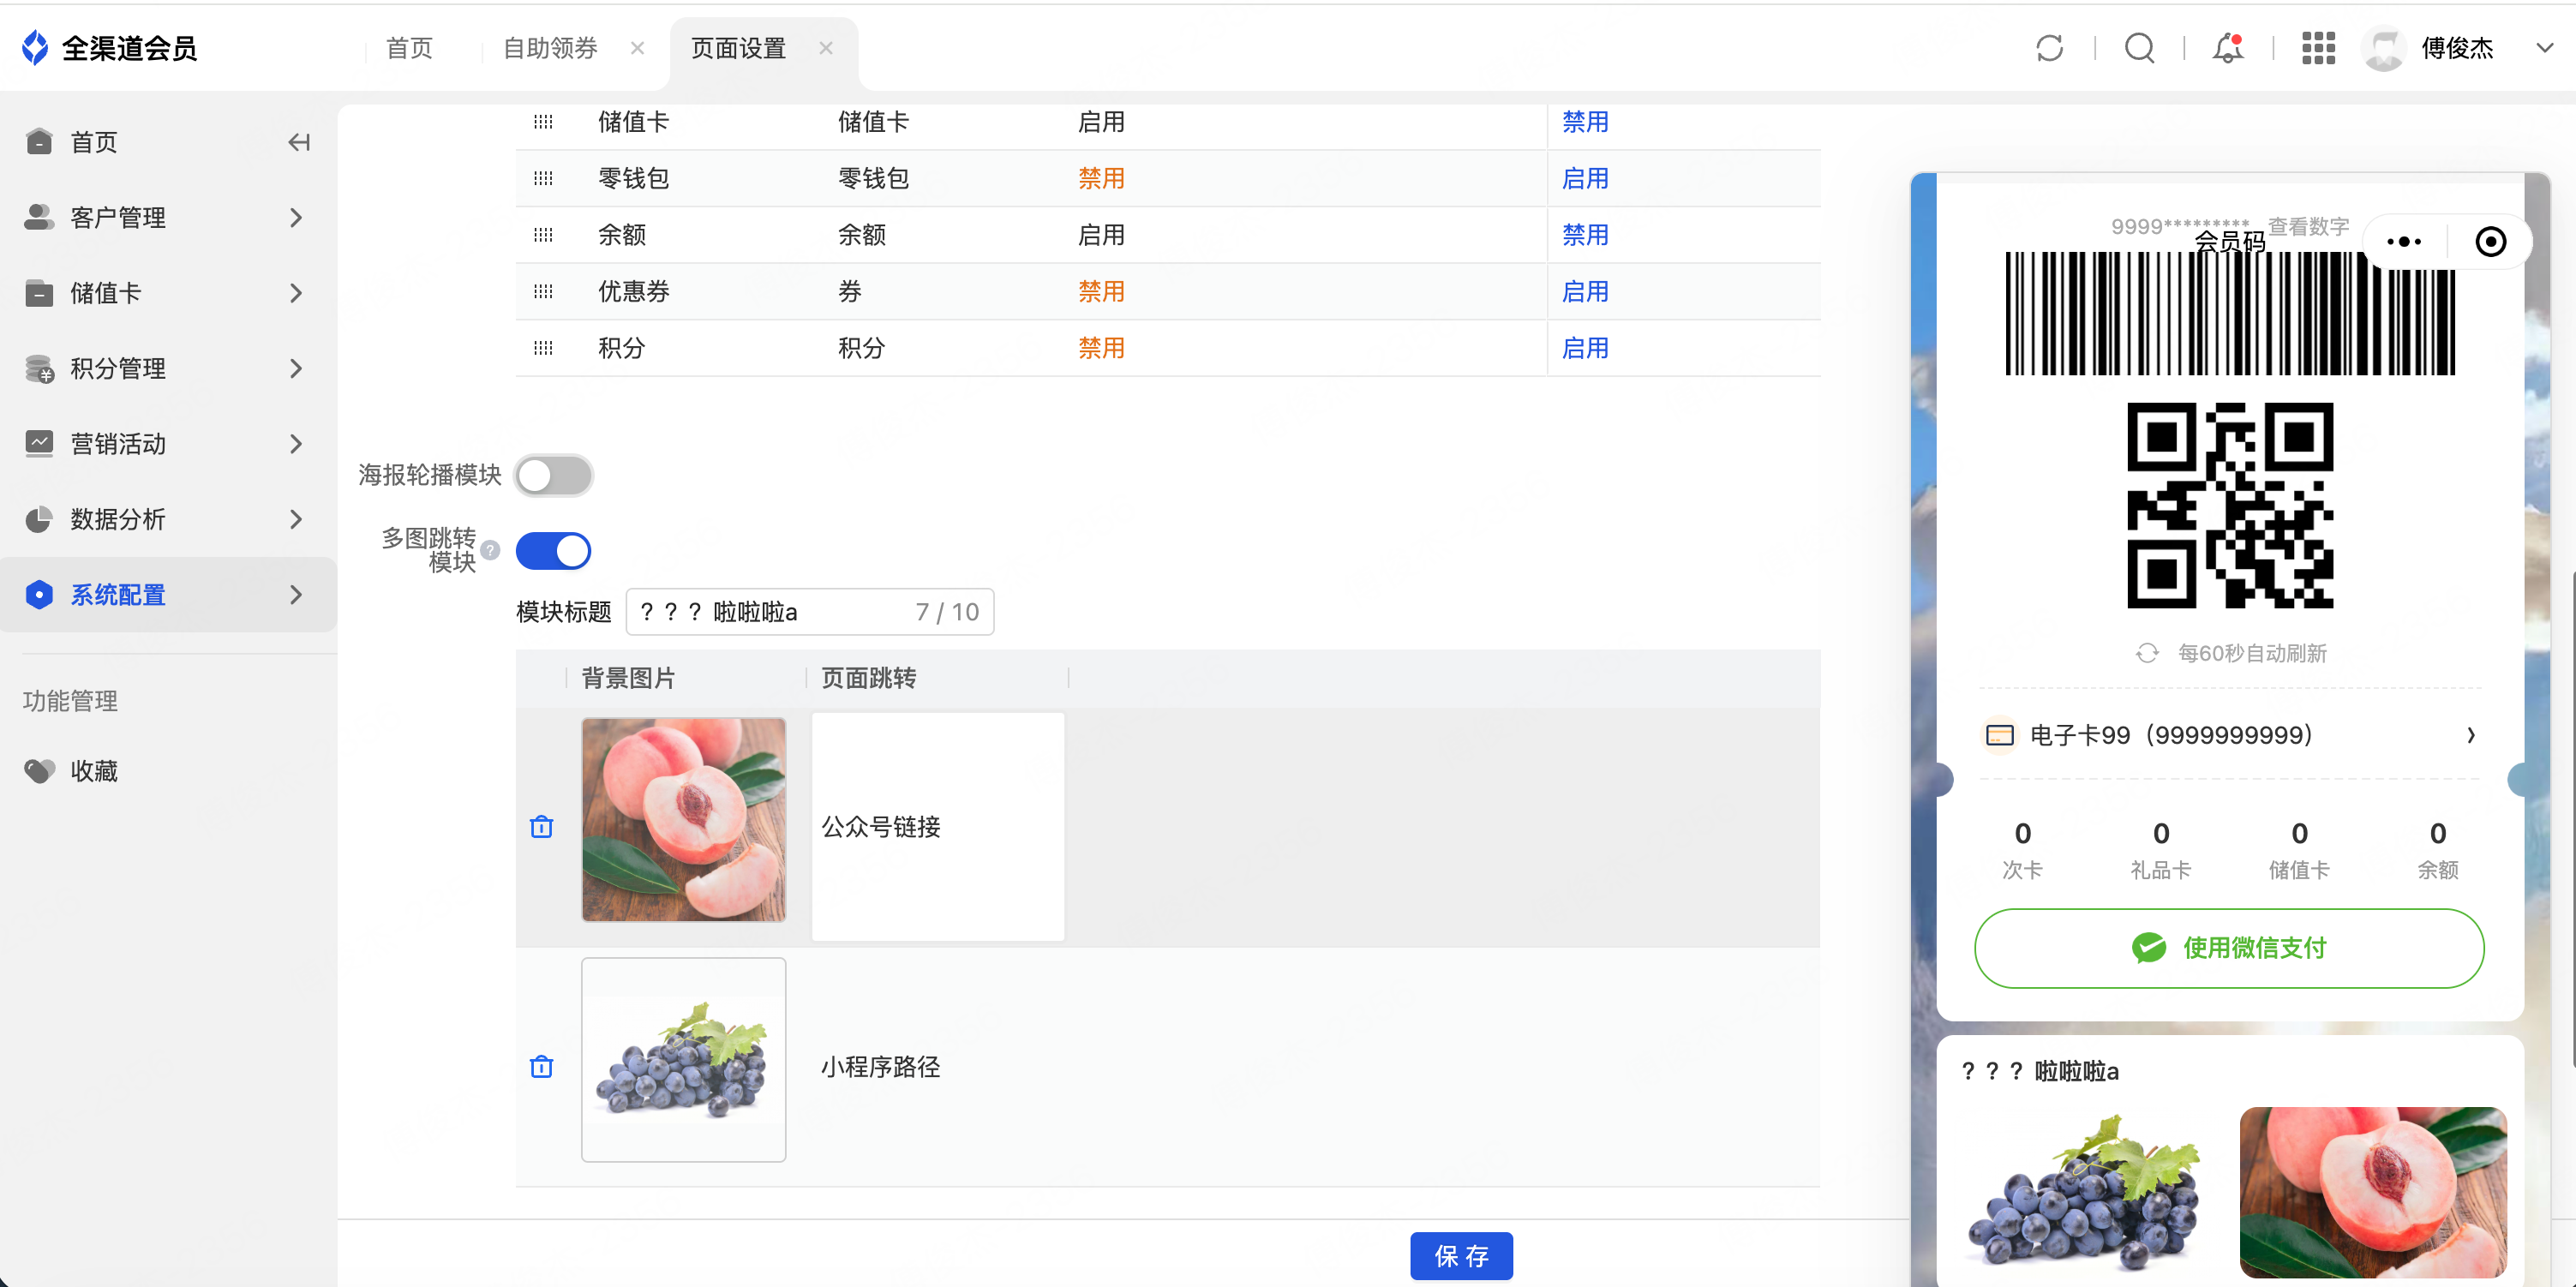Enable the 优惠券 row via 启用 link
The width and height of the screenshot is (2576, 1287).
[1585, 291]
